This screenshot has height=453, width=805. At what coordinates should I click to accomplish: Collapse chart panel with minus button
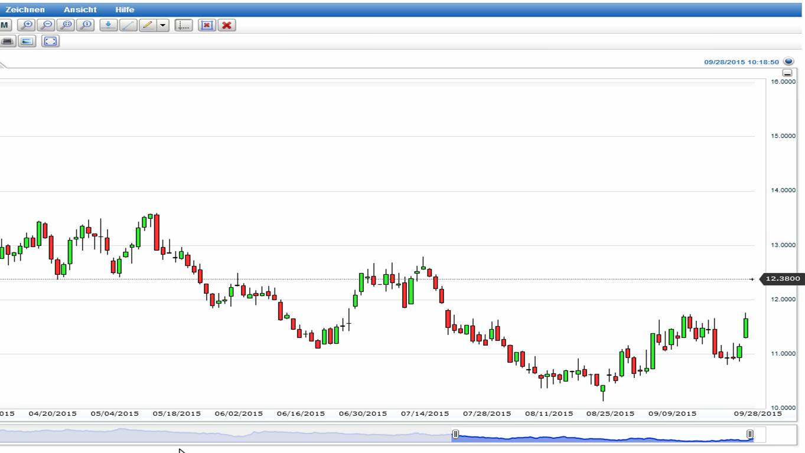[787, 73]
